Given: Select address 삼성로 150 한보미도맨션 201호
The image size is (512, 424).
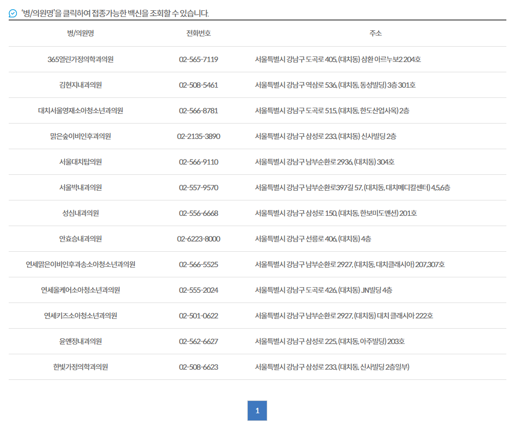Looking at the screenshot, I should tap(336, 213).
